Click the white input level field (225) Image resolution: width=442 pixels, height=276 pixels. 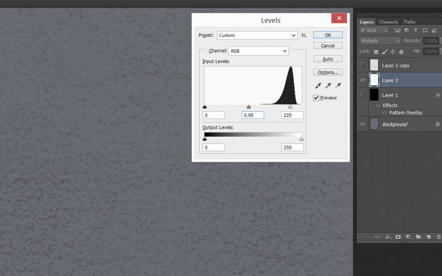tap(292, 115)
